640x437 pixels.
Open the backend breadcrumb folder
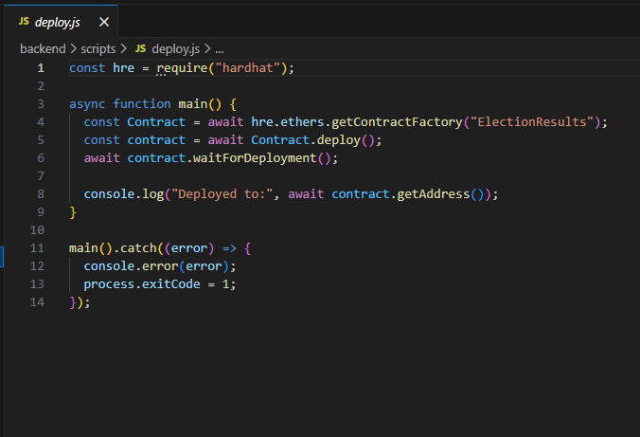click(43, 49)
